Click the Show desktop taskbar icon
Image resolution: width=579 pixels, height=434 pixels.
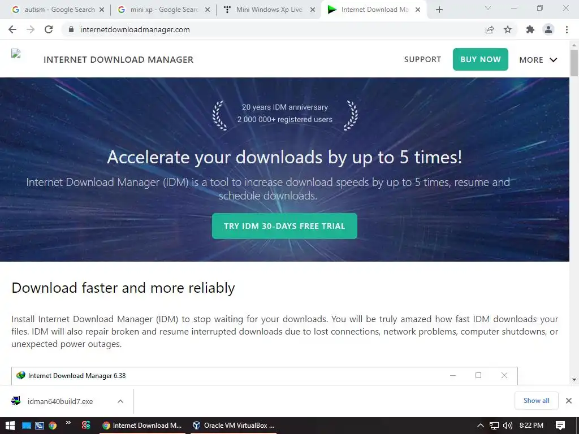[x=26, y=426]
